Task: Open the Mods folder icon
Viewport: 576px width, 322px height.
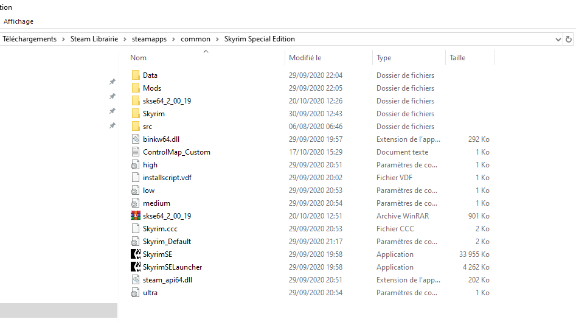Action: [136, 88]
